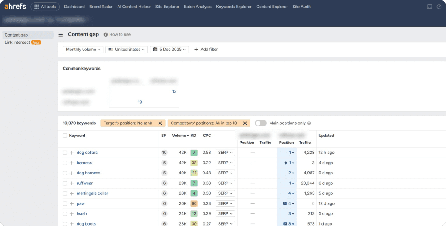Click the AI overview sparkle icon in harness row
446x226 pixels.
286,163
